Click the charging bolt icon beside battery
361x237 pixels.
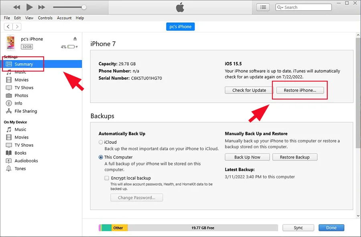(x=77, y=47)
